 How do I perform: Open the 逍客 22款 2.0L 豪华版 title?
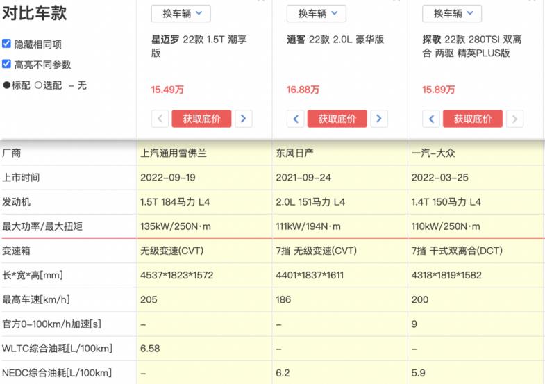click(x=335, y=40)
